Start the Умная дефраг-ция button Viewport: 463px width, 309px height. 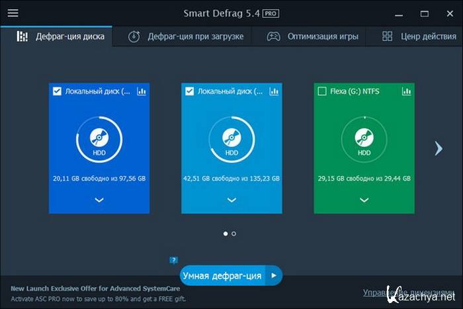pyautogui.click(x=222, y=275)
